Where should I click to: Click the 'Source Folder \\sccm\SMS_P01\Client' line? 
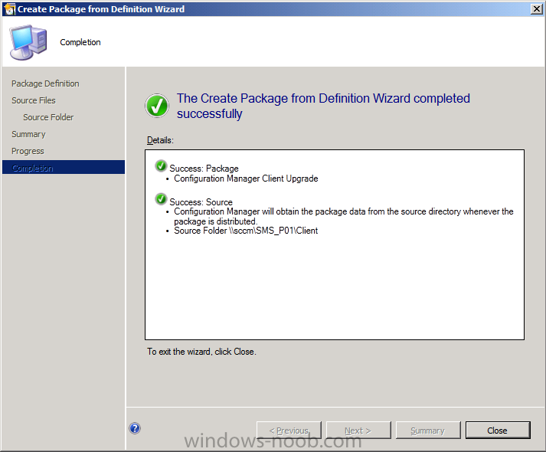(246, 231)
